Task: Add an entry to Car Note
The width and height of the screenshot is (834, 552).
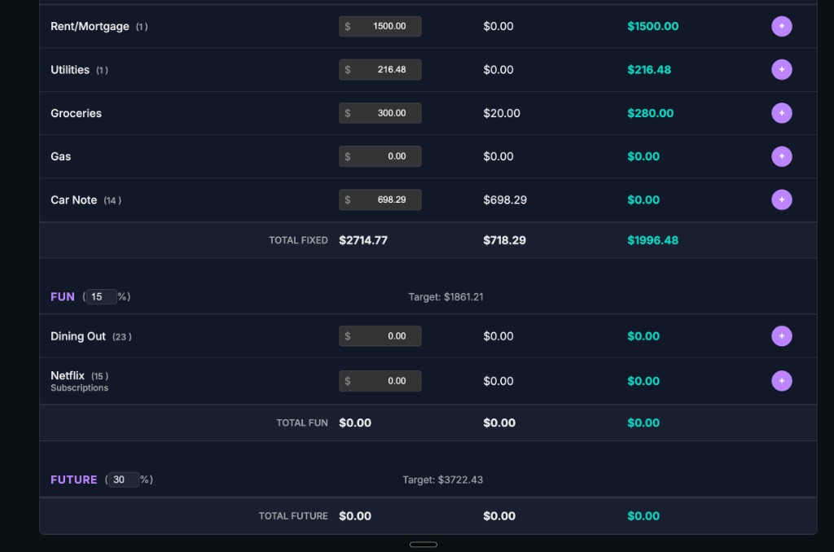Action: click(x=781, y=199)
